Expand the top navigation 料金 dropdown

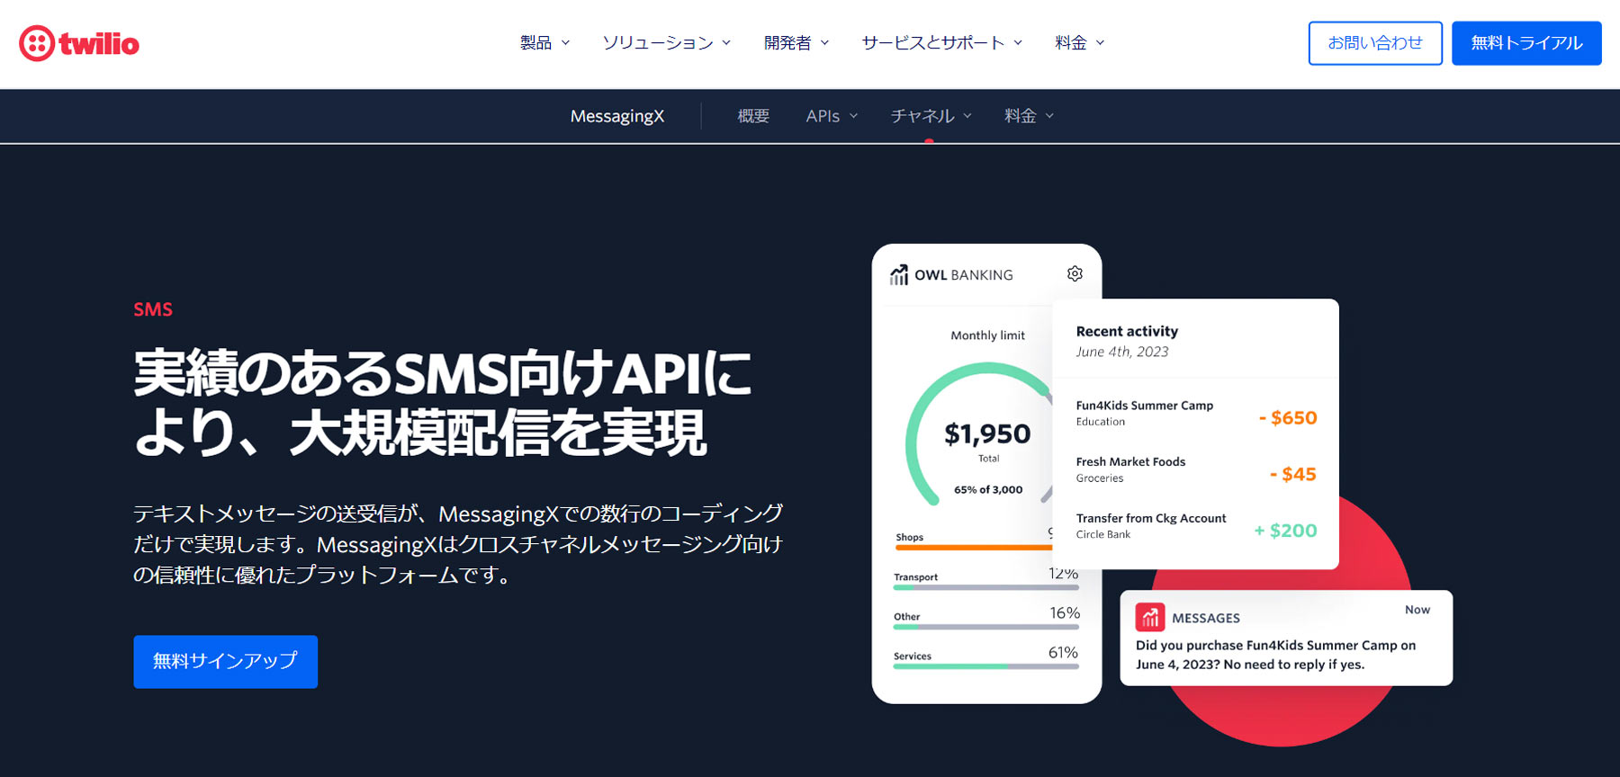1079,43
